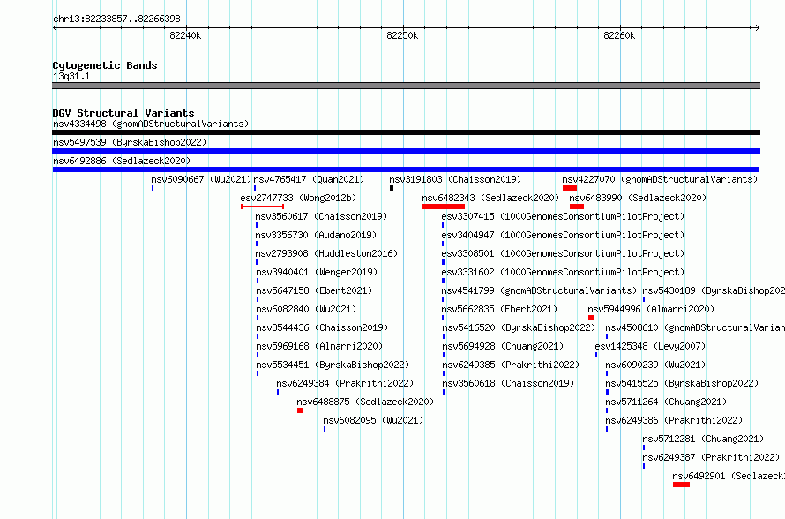
Task: Open esv3331602 1000Genomes pilot label
Action: pos(563,272)
